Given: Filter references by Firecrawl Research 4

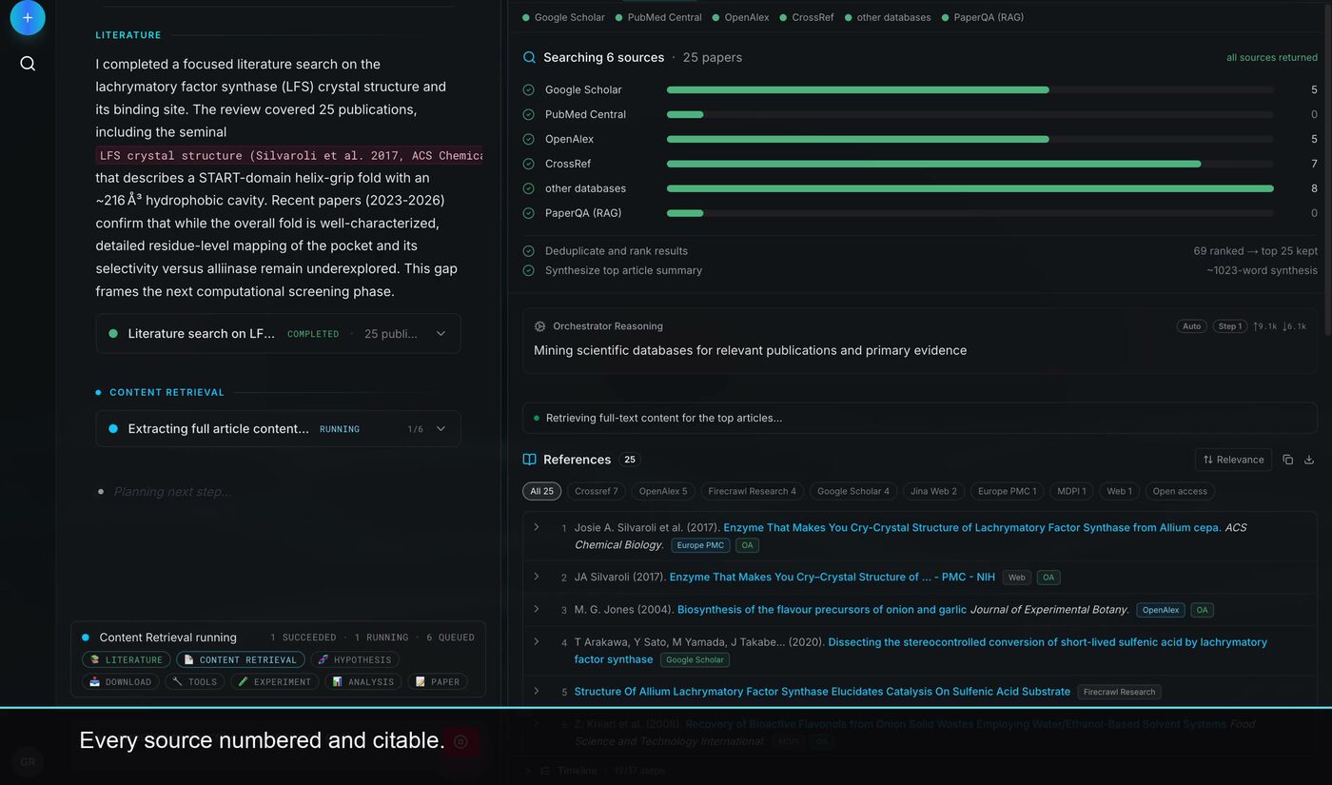Looking at the screenshot, I should [753, 491].
